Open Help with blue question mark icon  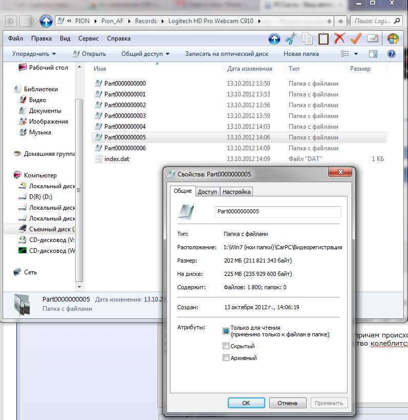coord(391,54)
